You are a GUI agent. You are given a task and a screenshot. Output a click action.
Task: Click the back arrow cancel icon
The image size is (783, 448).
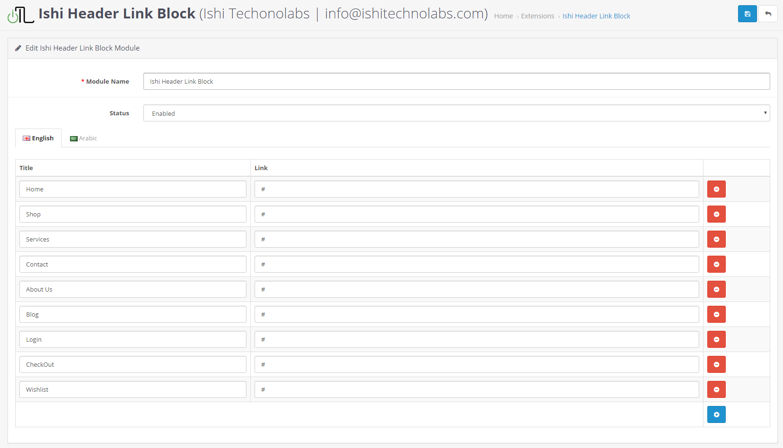[768, 14]
